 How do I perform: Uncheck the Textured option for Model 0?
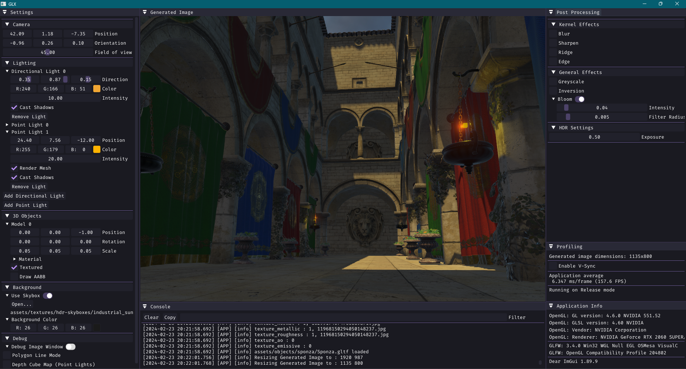[14, 267]
